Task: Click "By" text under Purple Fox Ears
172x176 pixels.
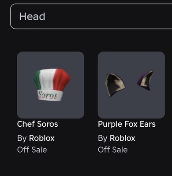Action: click(102, 139)
